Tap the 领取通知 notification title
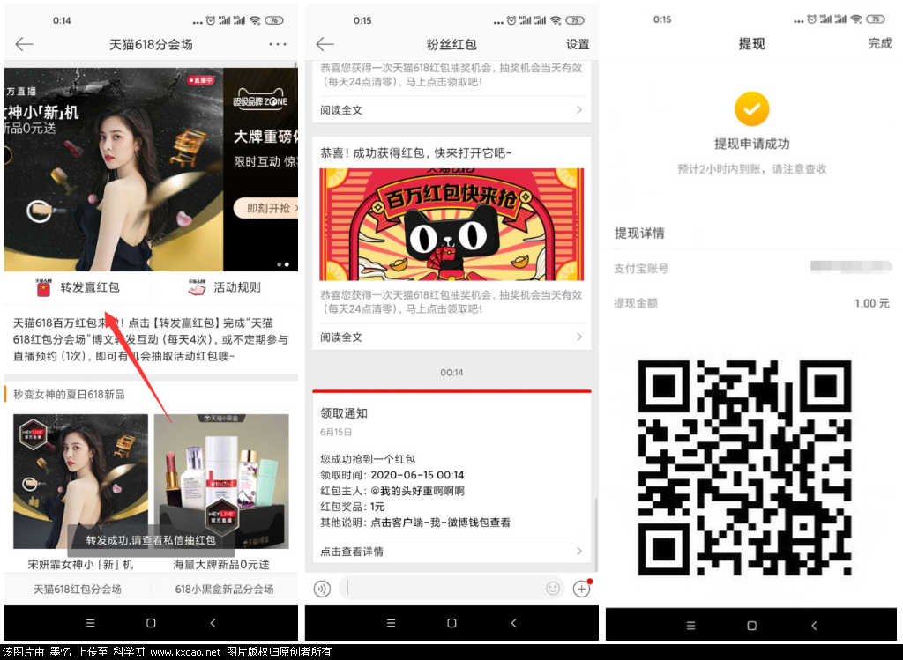This screenshot has height=660, width=903. (x=344, y=413)
